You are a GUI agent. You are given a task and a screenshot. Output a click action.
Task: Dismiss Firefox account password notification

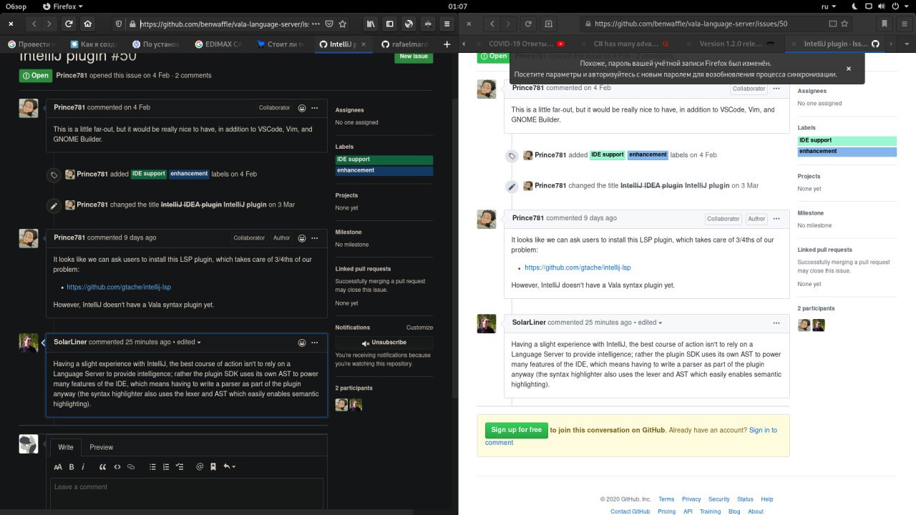pos(849,69)
